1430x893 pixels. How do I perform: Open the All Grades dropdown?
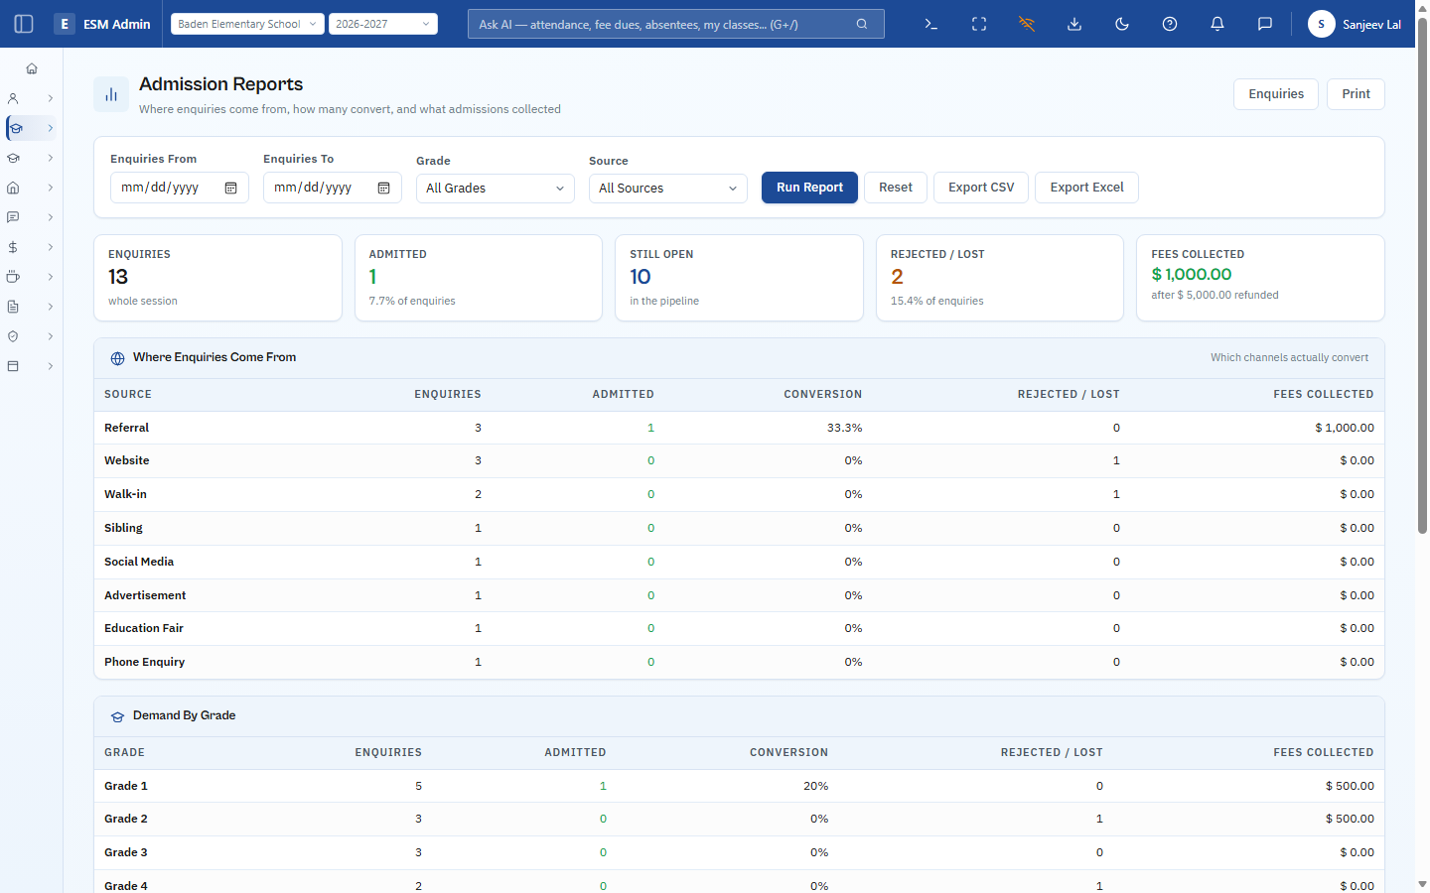tap(496, 189)
